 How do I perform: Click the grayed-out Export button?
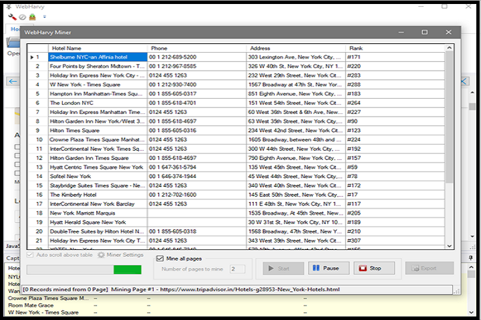pyautogui.click(x=429, y=268)
